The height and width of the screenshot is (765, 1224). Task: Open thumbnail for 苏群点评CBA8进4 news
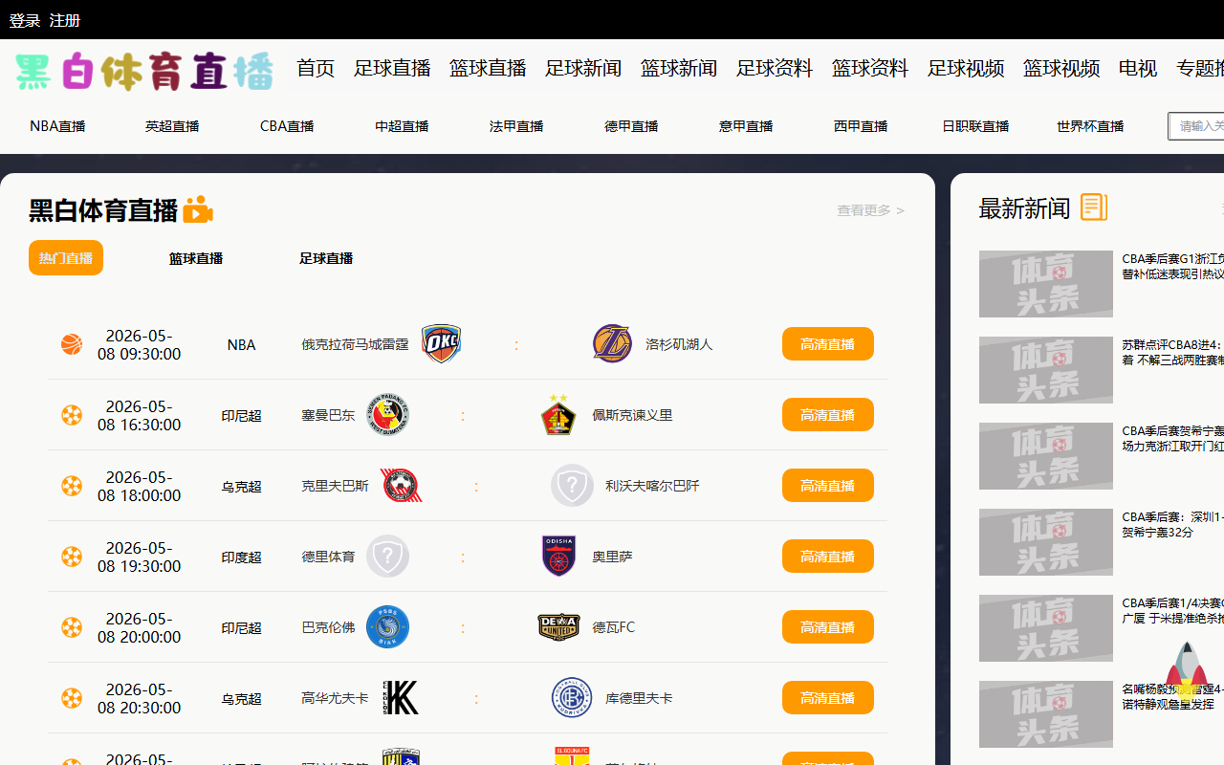click(1046, 370)
